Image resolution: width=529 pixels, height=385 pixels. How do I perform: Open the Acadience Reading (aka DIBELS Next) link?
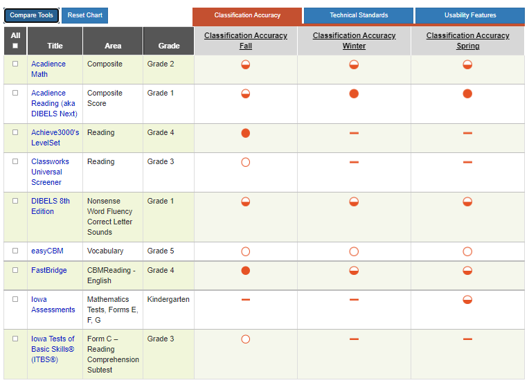54,103
